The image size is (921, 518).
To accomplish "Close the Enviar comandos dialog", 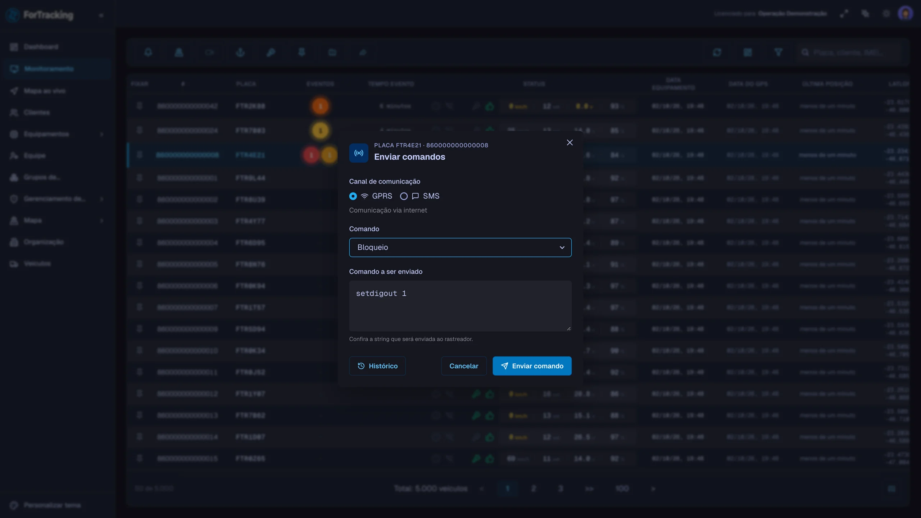I will [570, 143].
